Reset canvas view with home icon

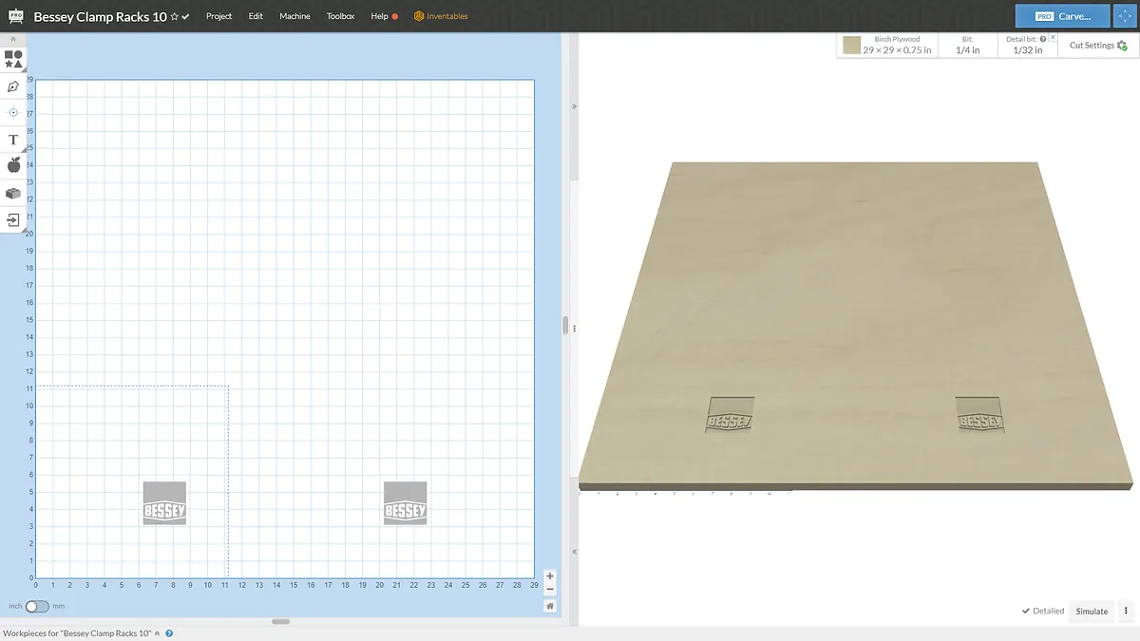(x=550, y=606)
